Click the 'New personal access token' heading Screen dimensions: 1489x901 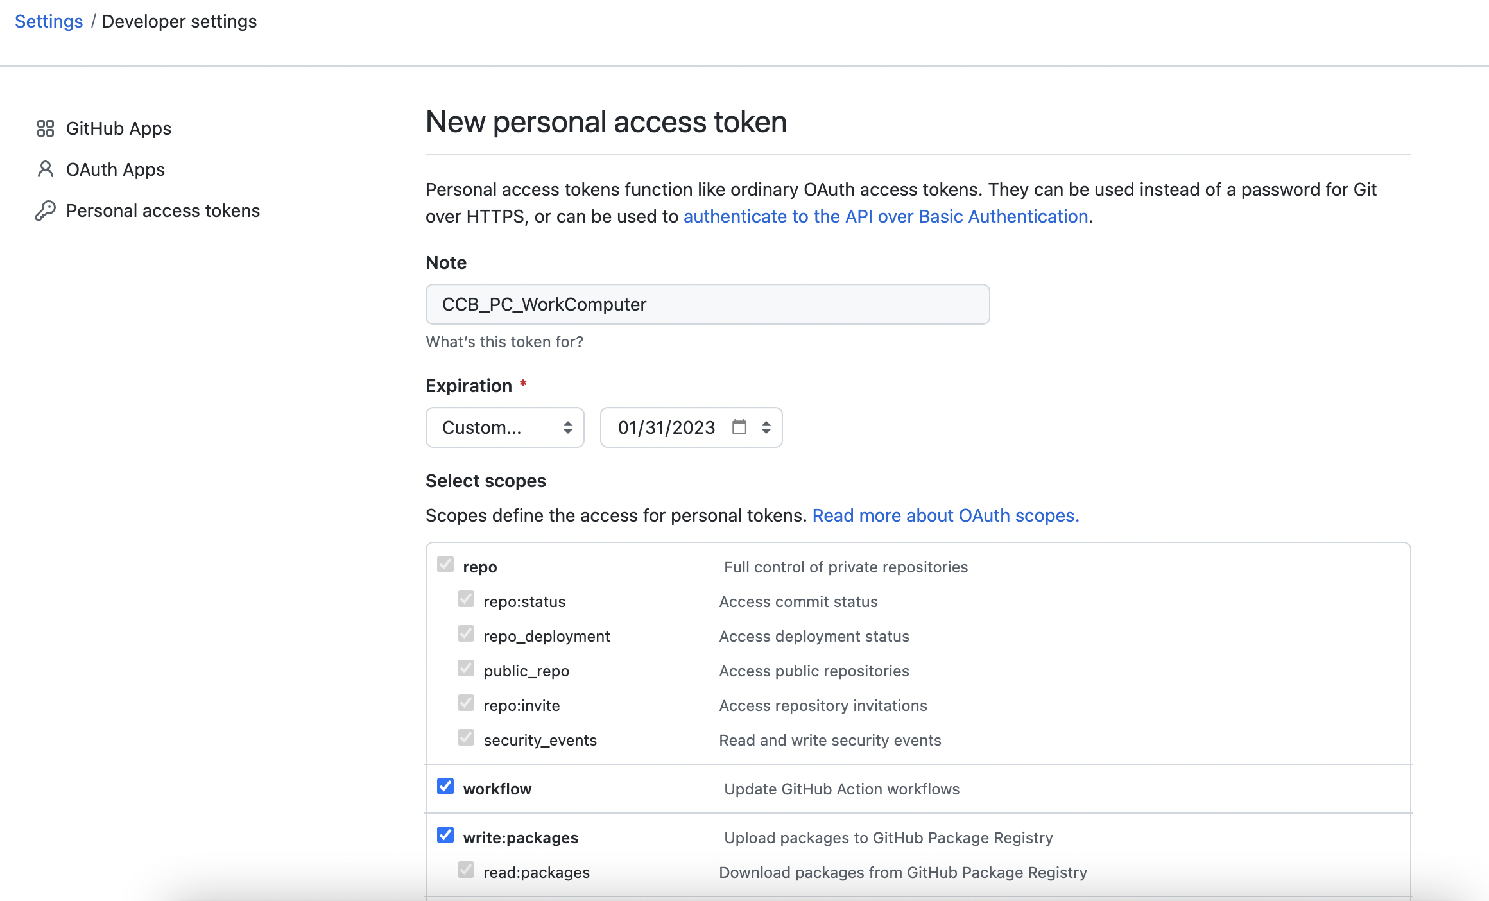(x=606, y=122)
